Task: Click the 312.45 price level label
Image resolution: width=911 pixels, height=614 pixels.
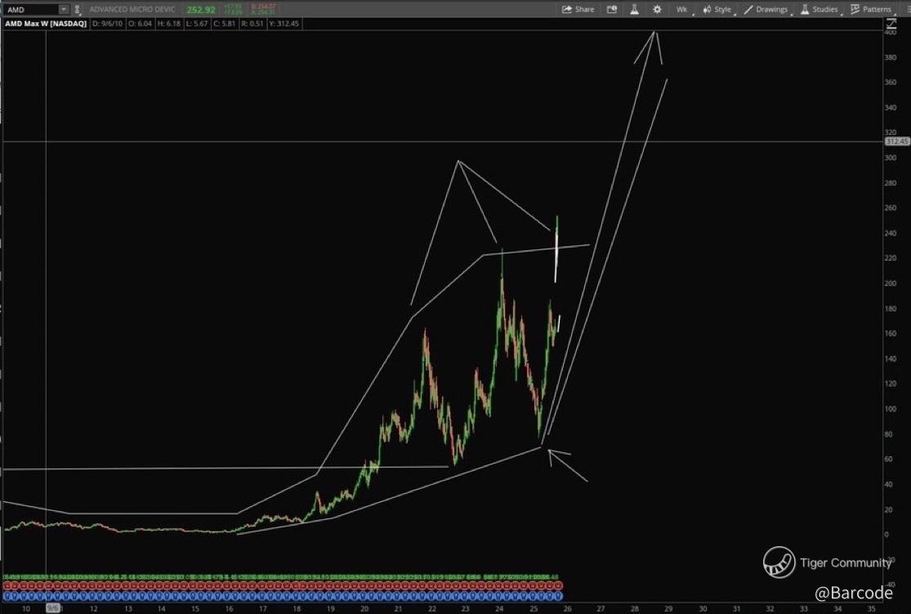Action: pyautogui.click(x=896, y=141)
